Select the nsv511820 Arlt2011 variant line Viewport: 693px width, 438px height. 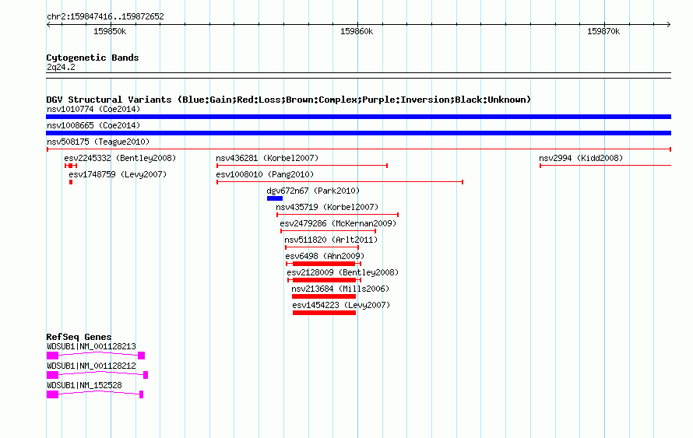coord(322,247)
